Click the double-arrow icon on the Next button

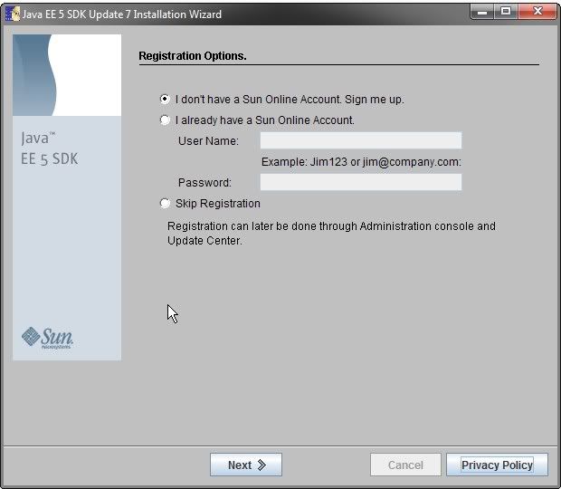tap(262, 465)
